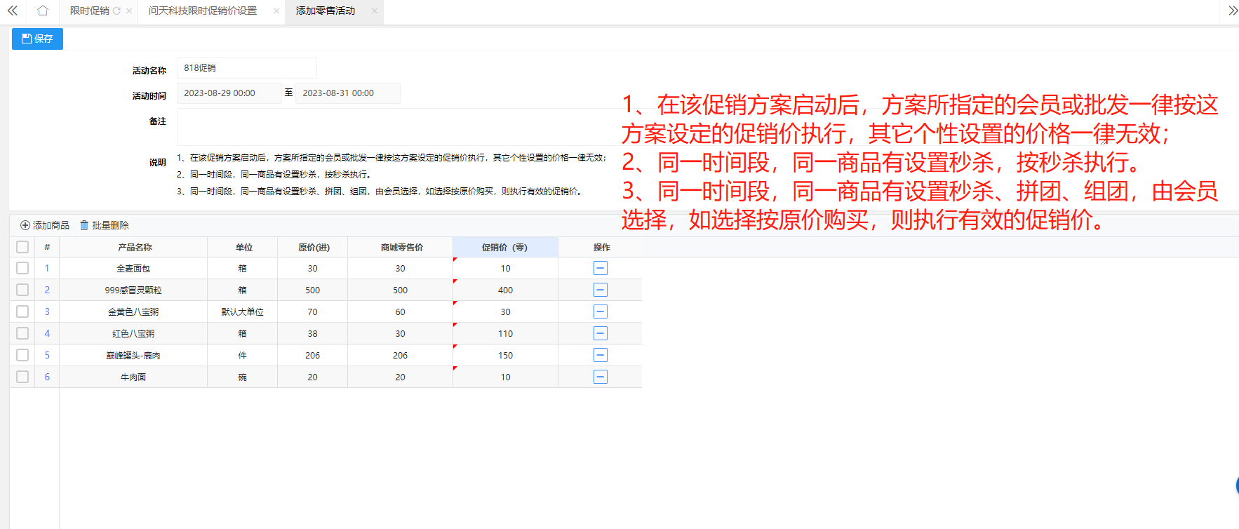Screen dimensions: 1239x529
Task: Click 批量删除 to bulk delete
Action: [105, 225]
